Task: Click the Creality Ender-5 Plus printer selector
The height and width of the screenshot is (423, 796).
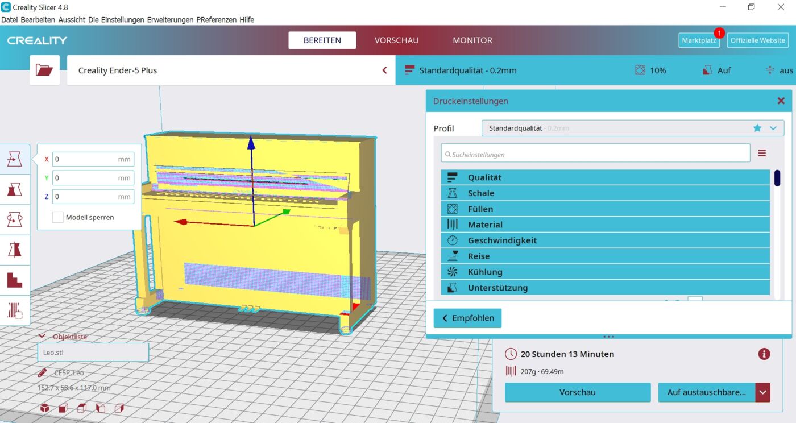Action: (x=231, y=70)
